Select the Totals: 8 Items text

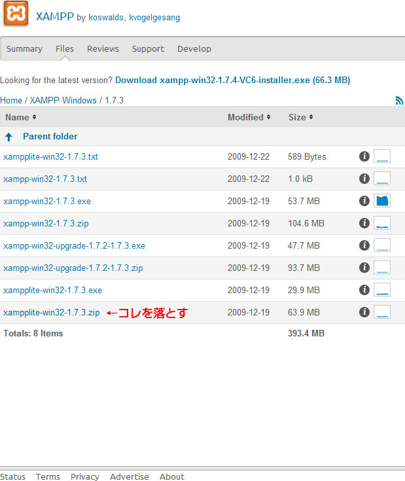click(x=33, y=334)
